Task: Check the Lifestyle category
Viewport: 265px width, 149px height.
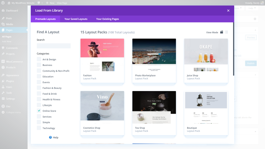Action: click(39, 105)
